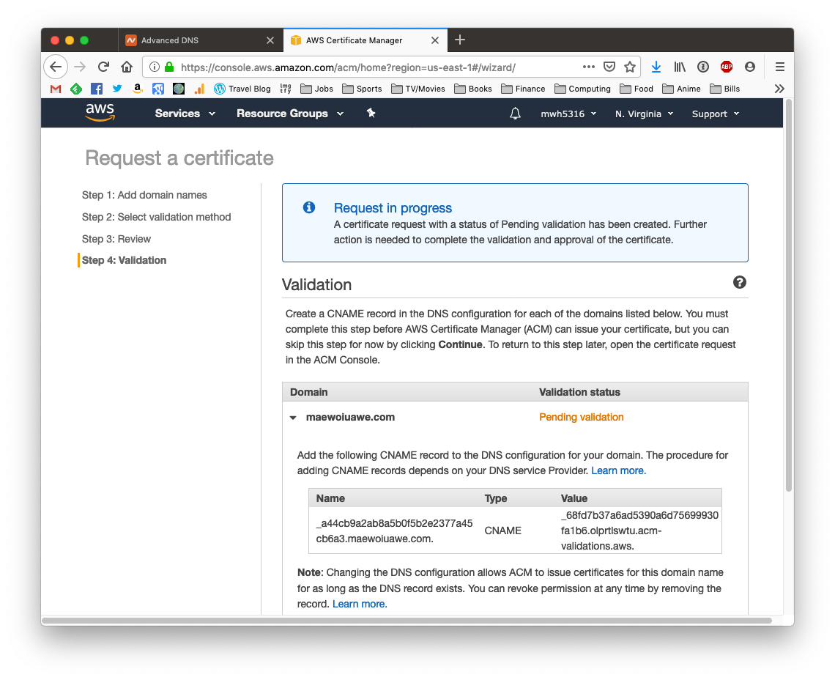835x680 pixels.
Task: Open the Twitter bookmark icon
Action: 117,89
